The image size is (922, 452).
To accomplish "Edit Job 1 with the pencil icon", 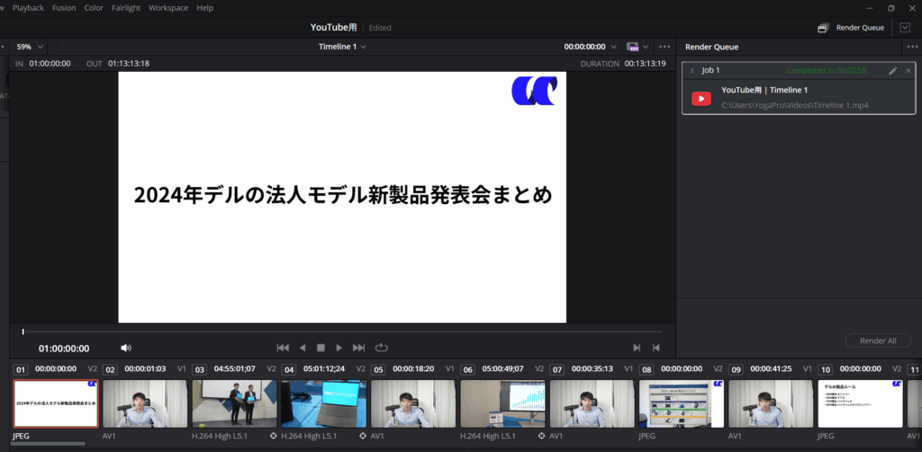I will (892, 70).
